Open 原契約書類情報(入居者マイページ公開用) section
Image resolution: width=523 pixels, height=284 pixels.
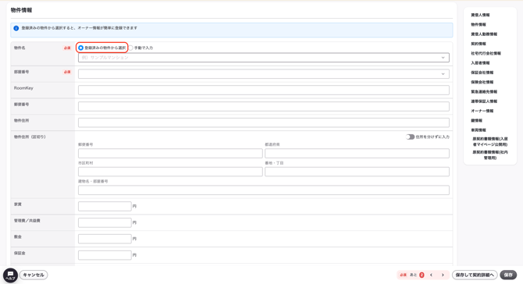pos(490,142)
